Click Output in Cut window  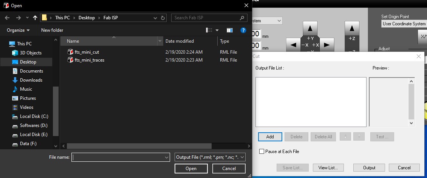369,168
